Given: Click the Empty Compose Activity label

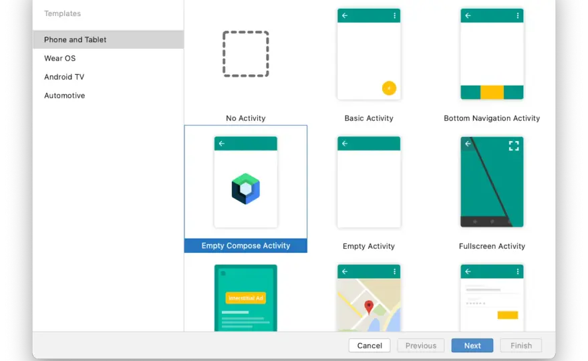Looking at the screenshot, I should [246, 245].
